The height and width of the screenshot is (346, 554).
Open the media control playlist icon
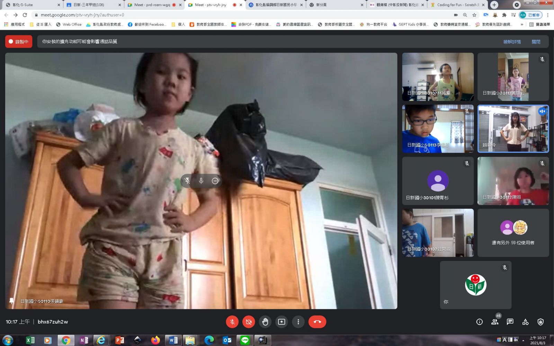513,15
